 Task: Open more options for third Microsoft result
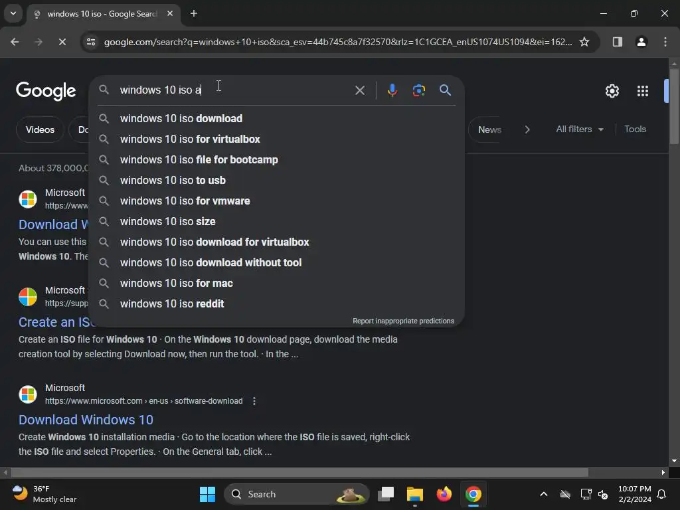tap(254, 401)
